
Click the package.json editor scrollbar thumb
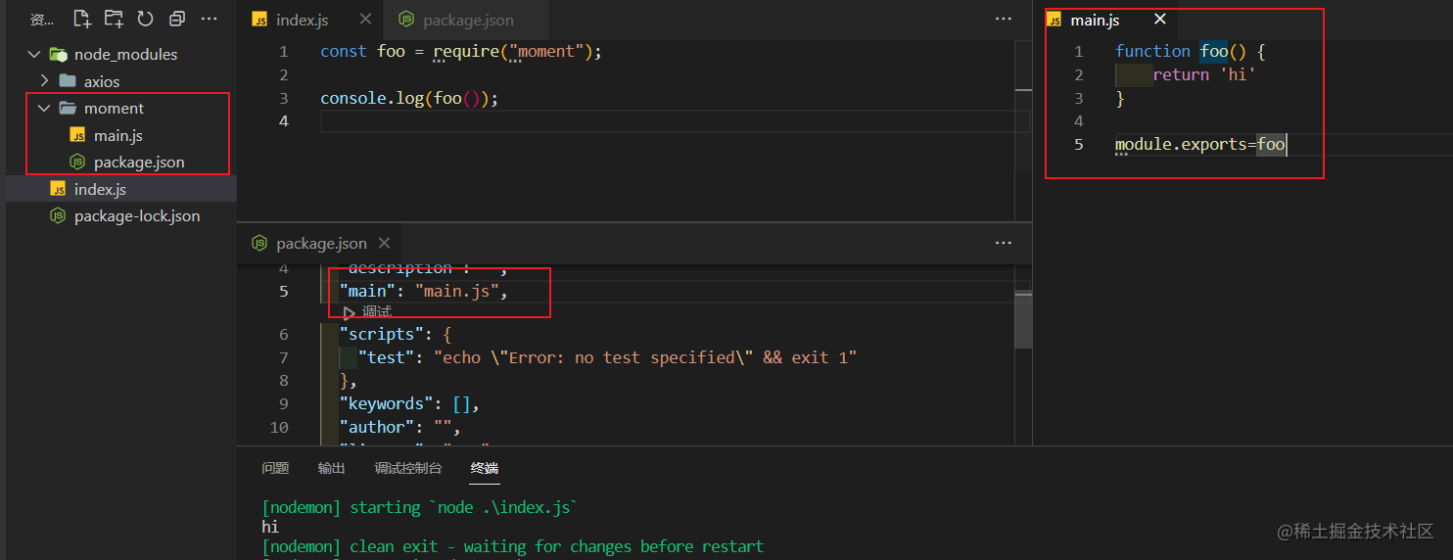pyautogui.click(x=1023, y=319)
